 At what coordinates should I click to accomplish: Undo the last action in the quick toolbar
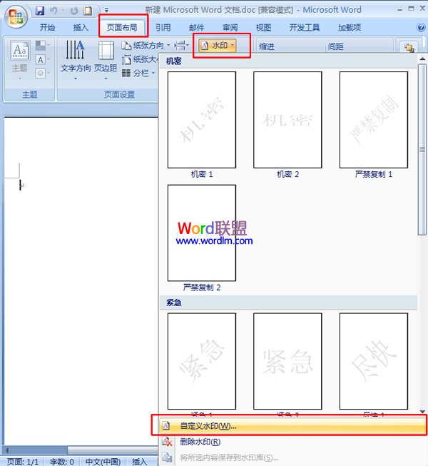click(x=53, y=11)
